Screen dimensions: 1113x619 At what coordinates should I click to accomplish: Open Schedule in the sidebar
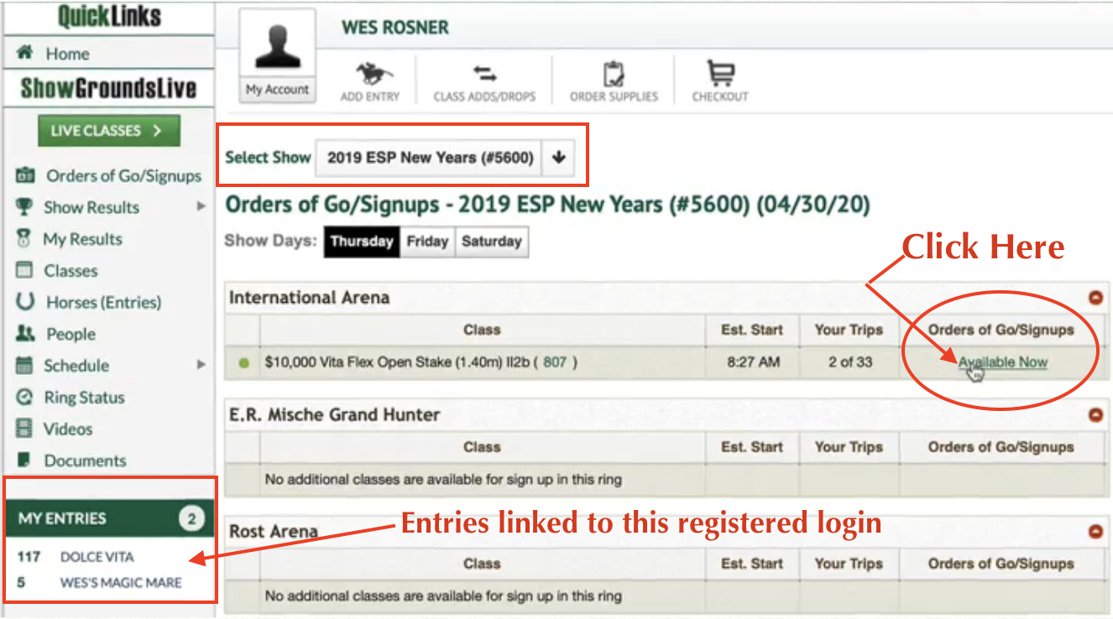coord(76,366)
